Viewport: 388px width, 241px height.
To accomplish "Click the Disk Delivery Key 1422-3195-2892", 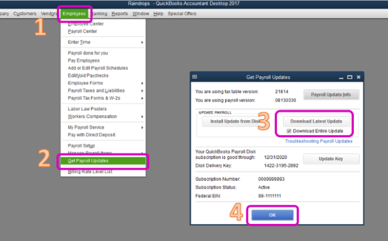I will (281, 166).
